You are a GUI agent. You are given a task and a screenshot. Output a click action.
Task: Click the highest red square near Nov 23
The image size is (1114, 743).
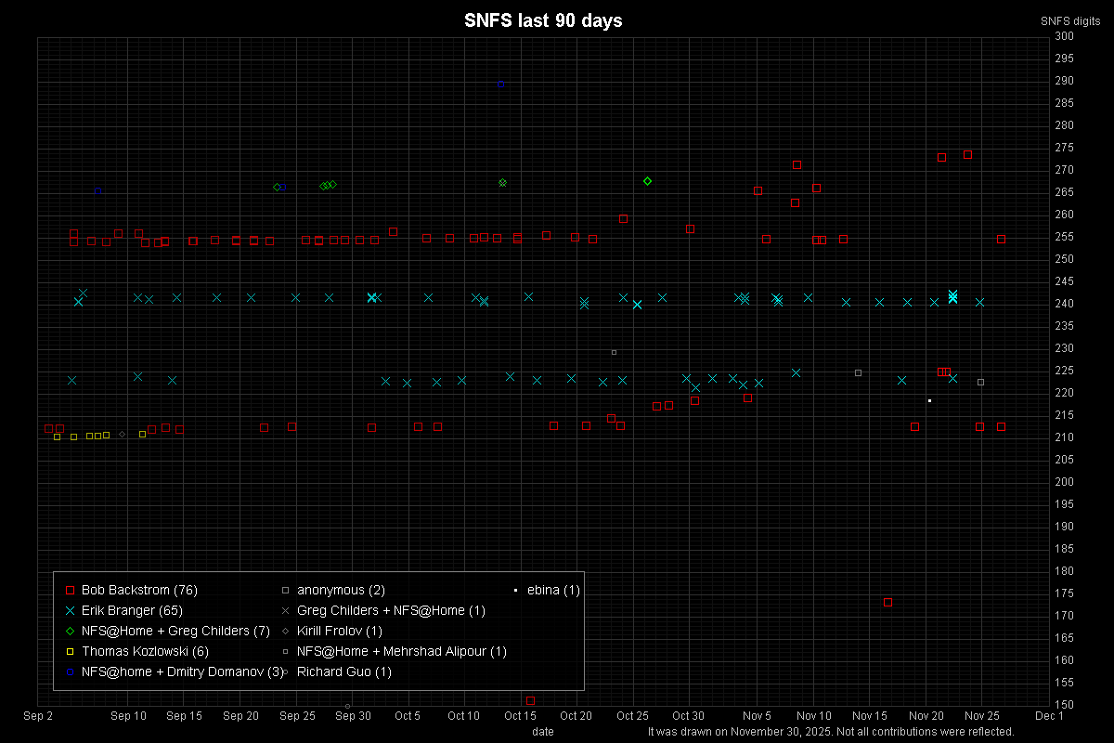click(967, 154)
